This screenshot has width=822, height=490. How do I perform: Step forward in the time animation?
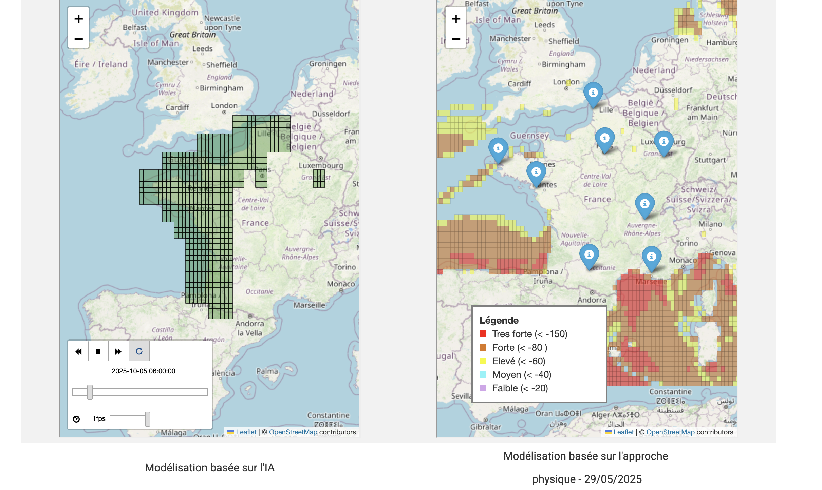tap(118, 351)
